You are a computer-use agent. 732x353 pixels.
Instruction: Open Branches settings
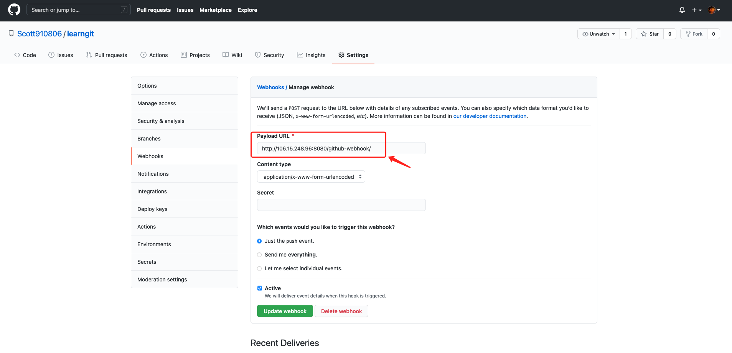[x=185, y=139]
